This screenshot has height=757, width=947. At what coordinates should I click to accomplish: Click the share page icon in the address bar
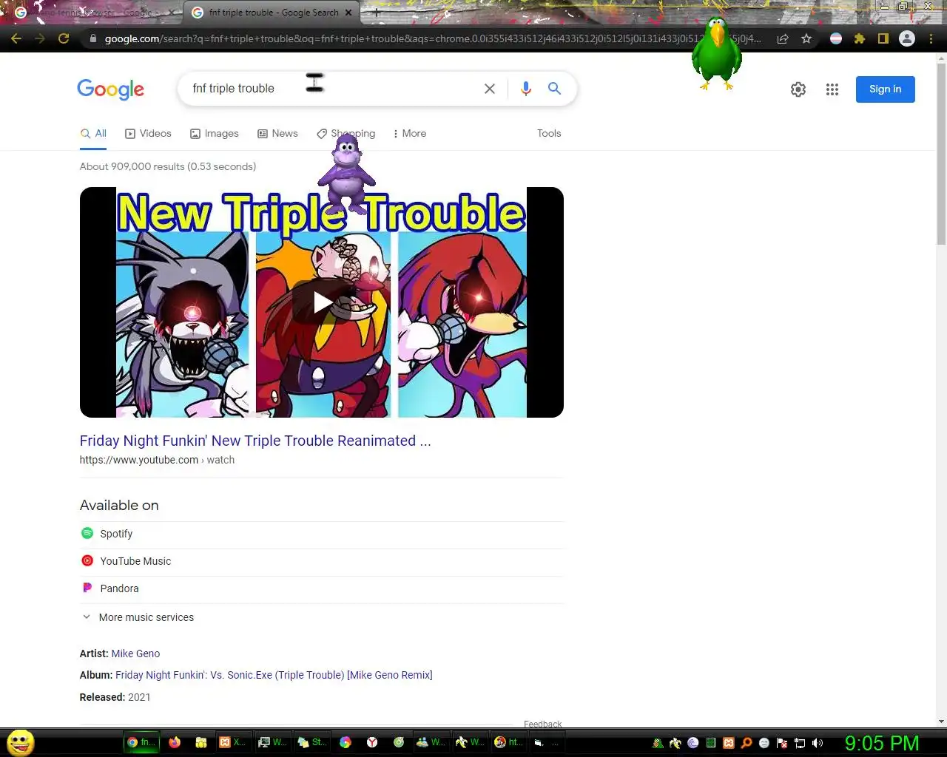783,38
